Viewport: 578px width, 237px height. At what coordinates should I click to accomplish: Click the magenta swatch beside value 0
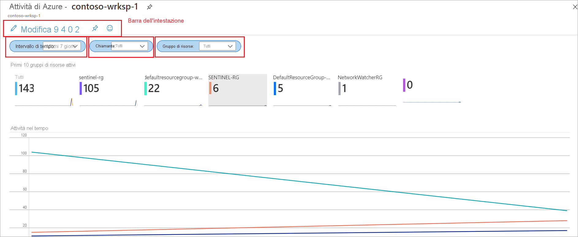(404, 85)
